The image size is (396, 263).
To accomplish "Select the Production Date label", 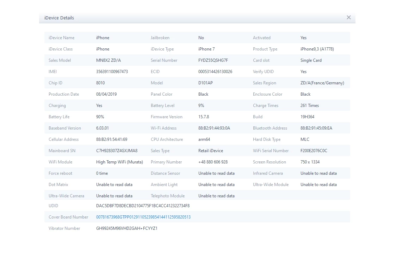I will click(64, 94).
